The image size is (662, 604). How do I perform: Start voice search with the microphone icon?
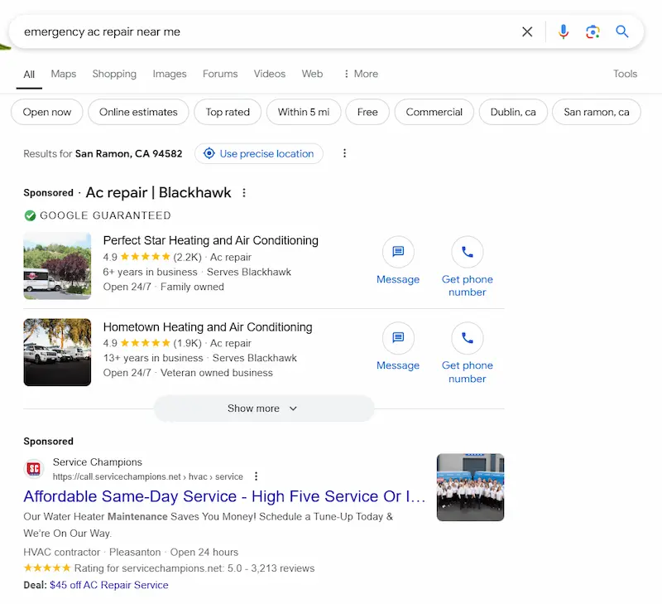click(564, 32)
